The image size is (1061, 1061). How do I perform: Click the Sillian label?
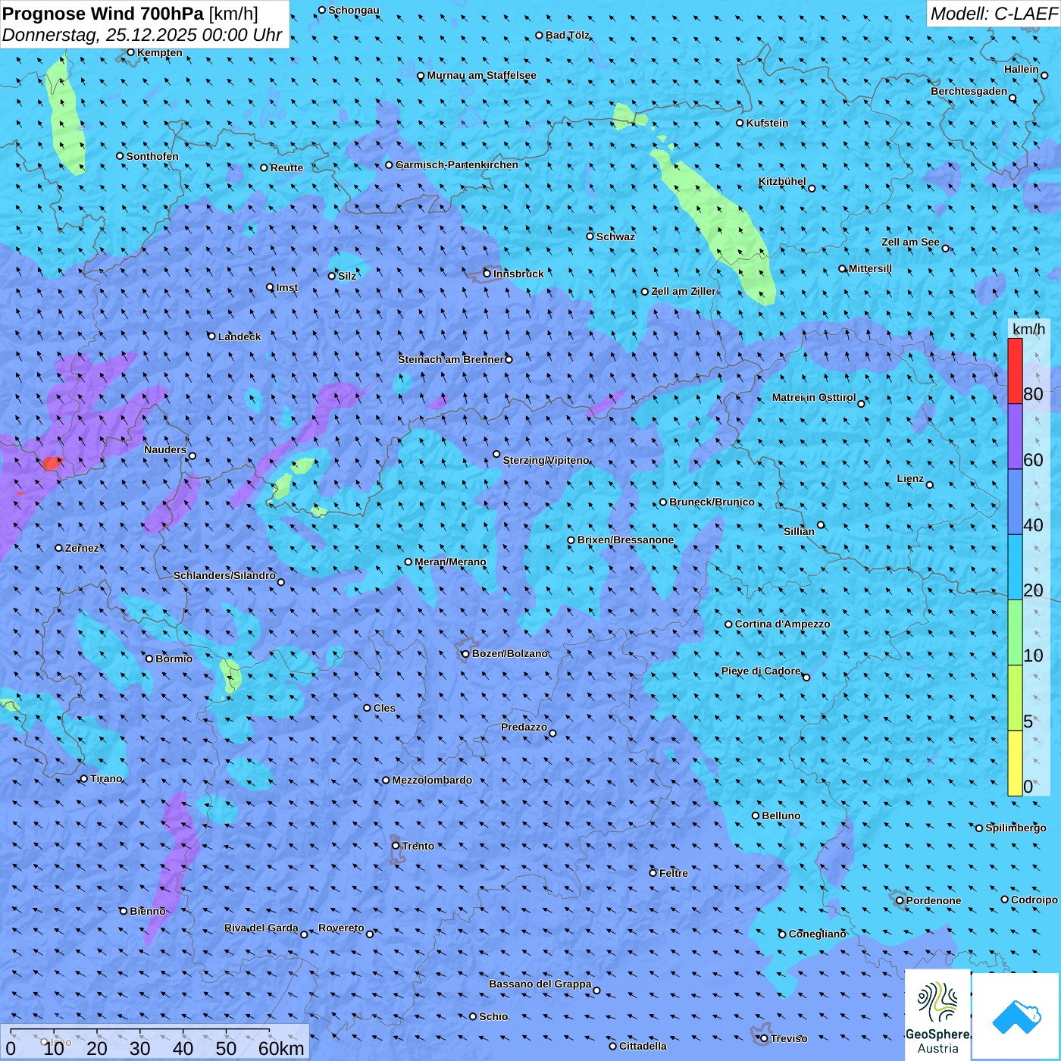tap(799, 532)
